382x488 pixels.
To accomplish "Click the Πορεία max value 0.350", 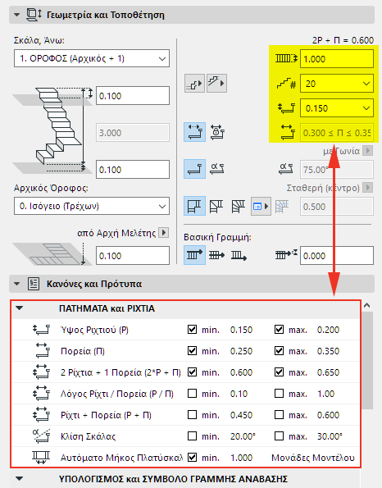I will [328, 351].
